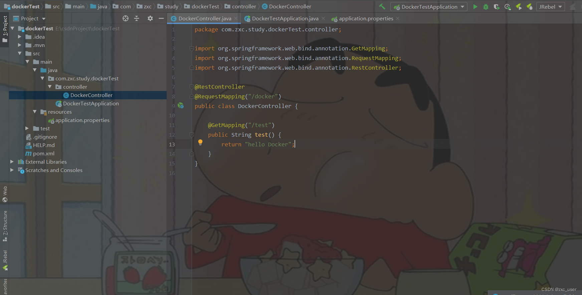This screenshot has height=295, width=582.
Task: Close the DockerController.java tab
Action: [236, 18]
